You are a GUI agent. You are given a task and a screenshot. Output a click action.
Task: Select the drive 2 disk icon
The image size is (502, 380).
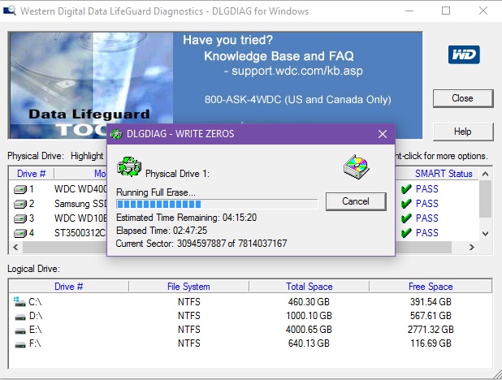[20, 204]
